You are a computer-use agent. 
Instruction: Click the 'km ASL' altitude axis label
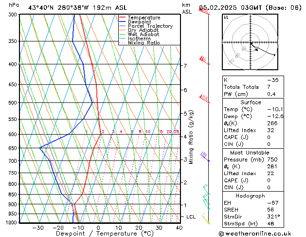[187, 8]
